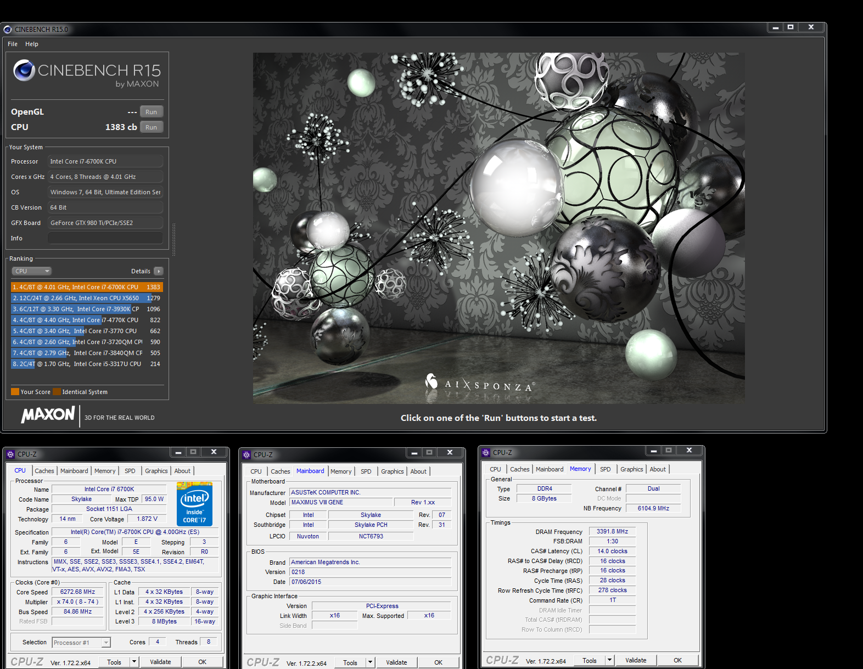Click the orange Your Score legend swatch

(x=15, y=392)
